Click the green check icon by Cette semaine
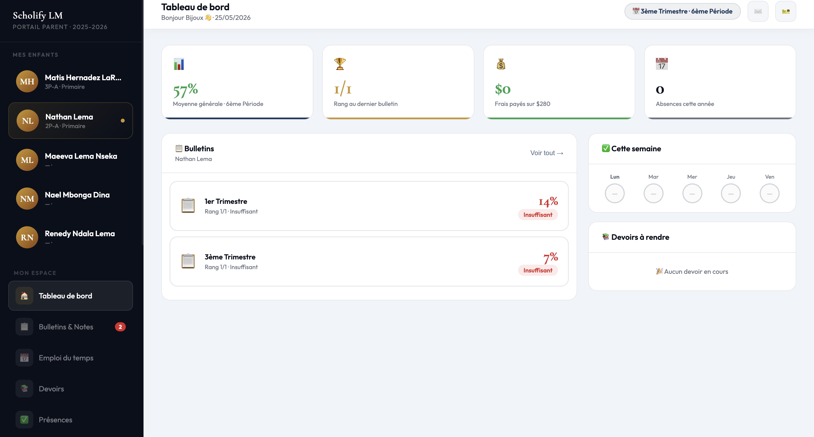The height and width of the screenshot is (437, 814). click(x=606, y=148)
